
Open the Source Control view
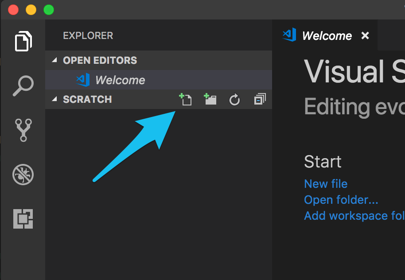coord(23,130)
